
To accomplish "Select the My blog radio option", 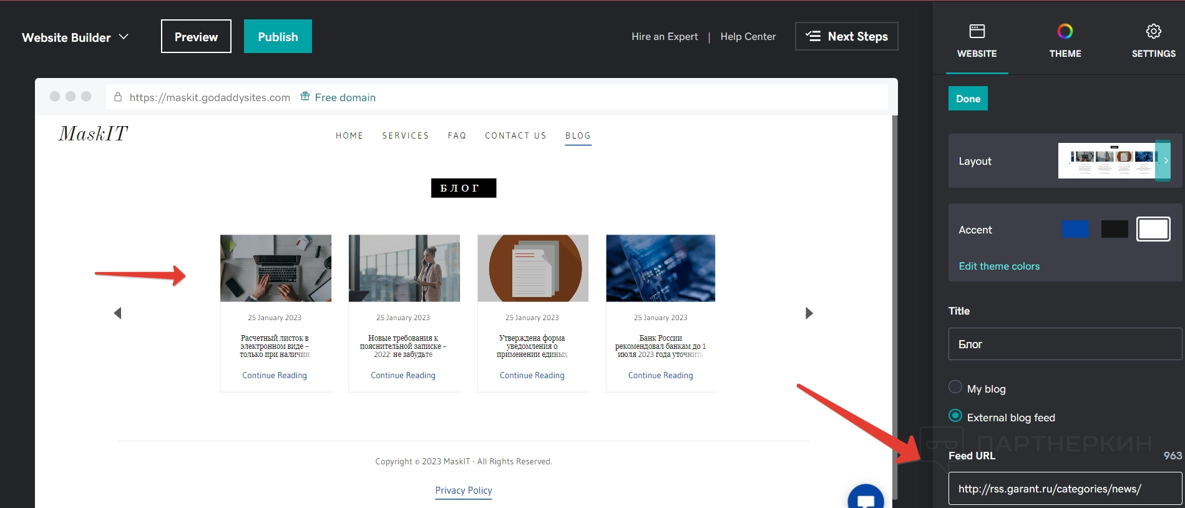I will click(955, 387).
